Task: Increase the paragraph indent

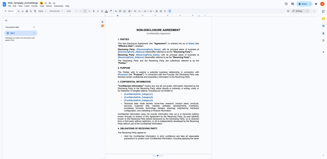Action: point(161,11)
